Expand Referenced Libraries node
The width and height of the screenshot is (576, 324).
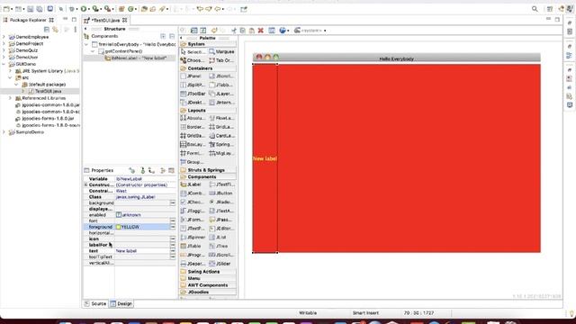point(10,98)
